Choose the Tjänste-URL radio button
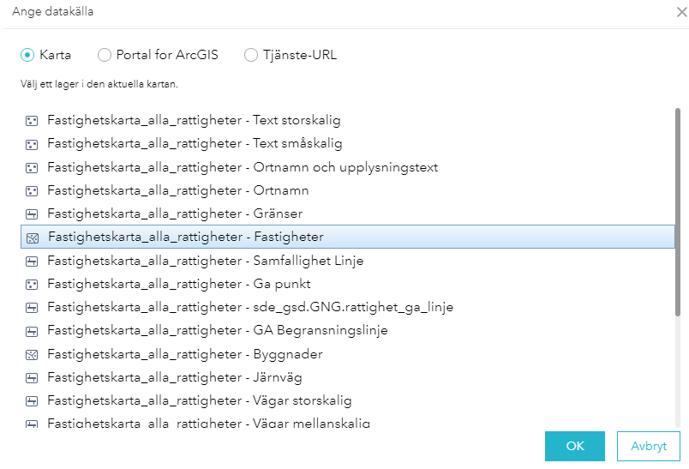Image resolution: width=689 pixels, height=469 pixels. click(x=251, y=55)
